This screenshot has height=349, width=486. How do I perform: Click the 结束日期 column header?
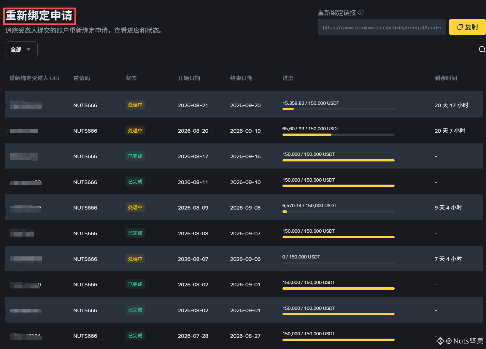241,78
